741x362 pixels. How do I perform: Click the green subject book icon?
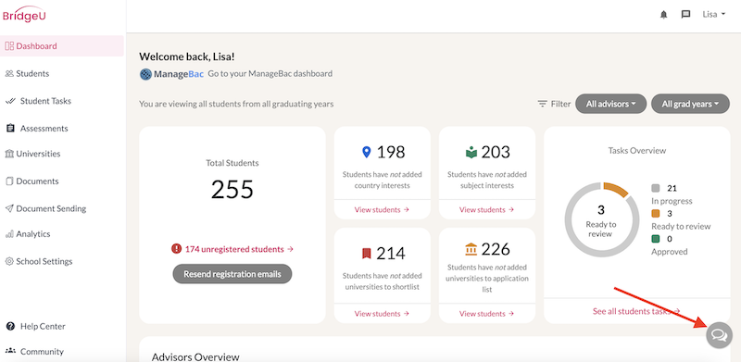[x=471, y=153]
